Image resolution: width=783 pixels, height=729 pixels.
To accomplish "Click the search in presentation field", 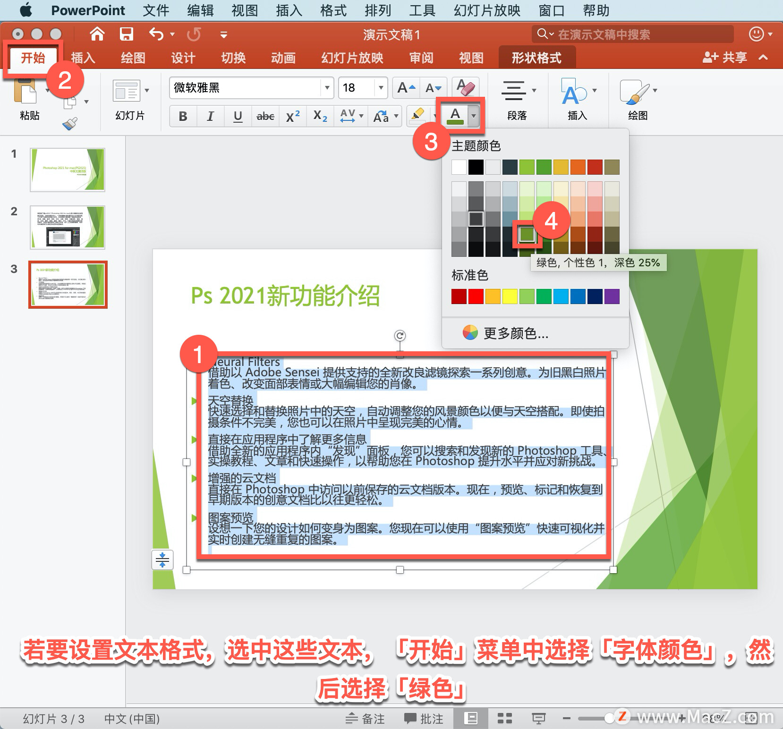I will point(633,34).
